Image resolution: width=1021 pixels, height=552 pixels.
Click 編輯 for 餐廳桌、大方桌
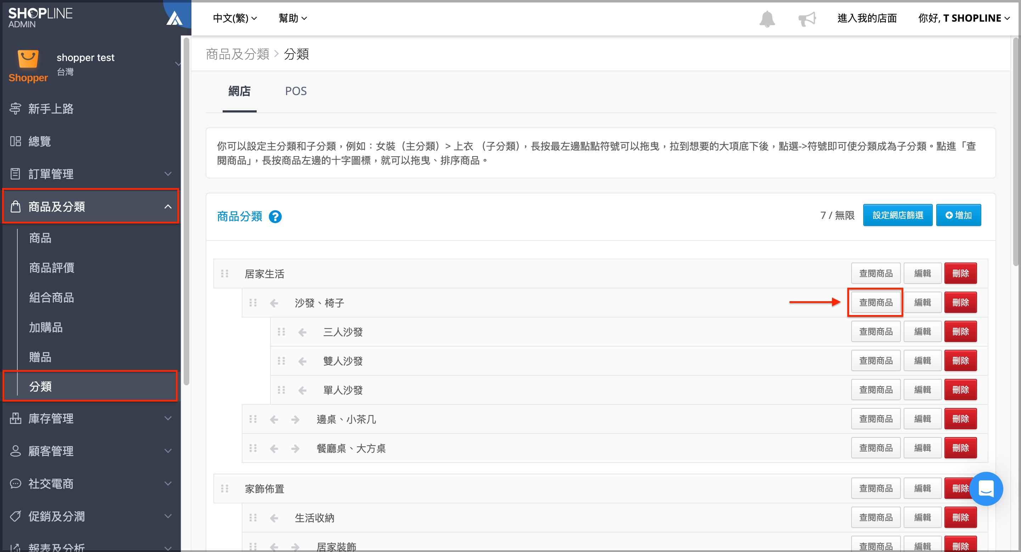pos(922,448)
